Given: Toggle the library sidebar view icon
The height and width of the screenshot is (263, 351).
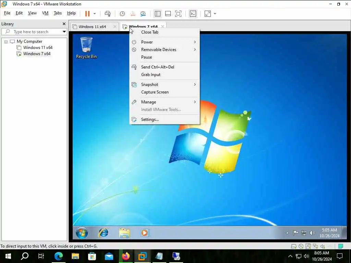Looking at the screenshot, I should (158, 14).
